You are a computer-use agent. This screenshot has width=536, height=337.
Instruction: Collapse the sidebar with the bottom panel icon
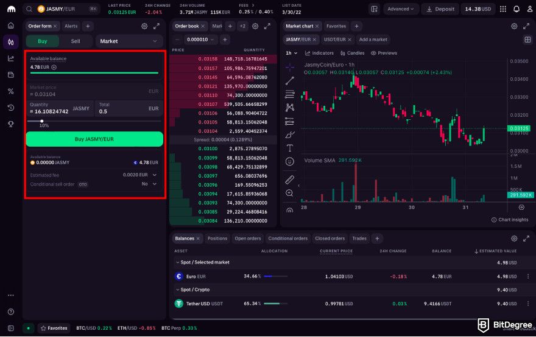pos(11,328)
